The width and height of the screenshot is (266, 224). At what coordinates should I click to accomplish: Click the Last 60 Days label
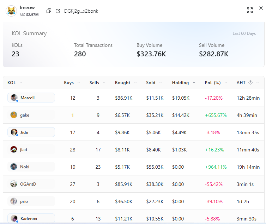click(x=244, y=33)
